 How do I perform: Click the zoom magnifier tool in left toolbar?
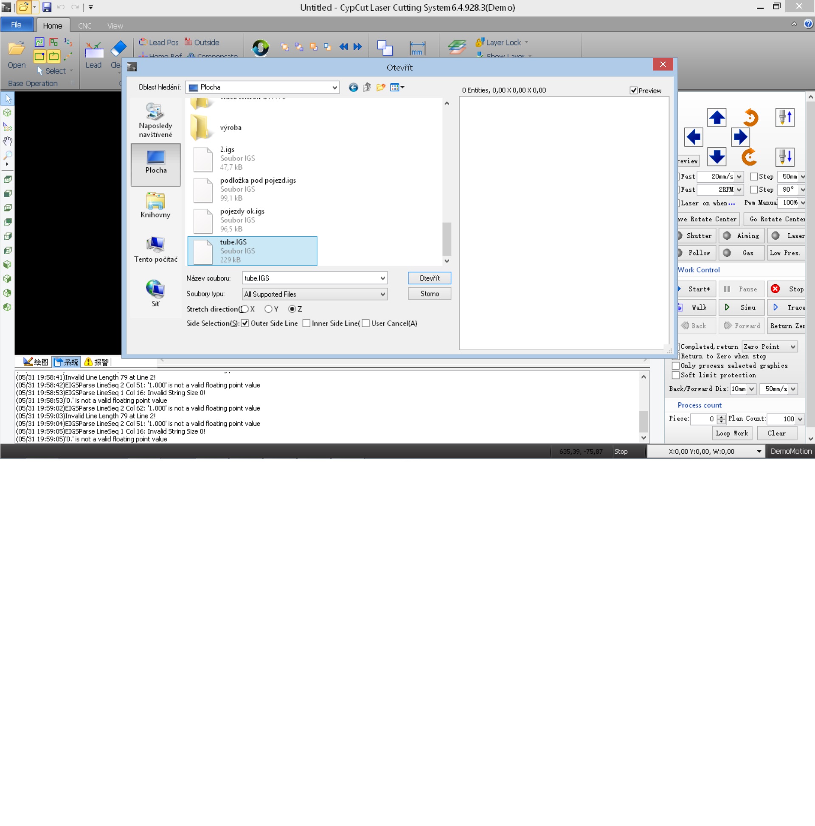pos(7,155)
